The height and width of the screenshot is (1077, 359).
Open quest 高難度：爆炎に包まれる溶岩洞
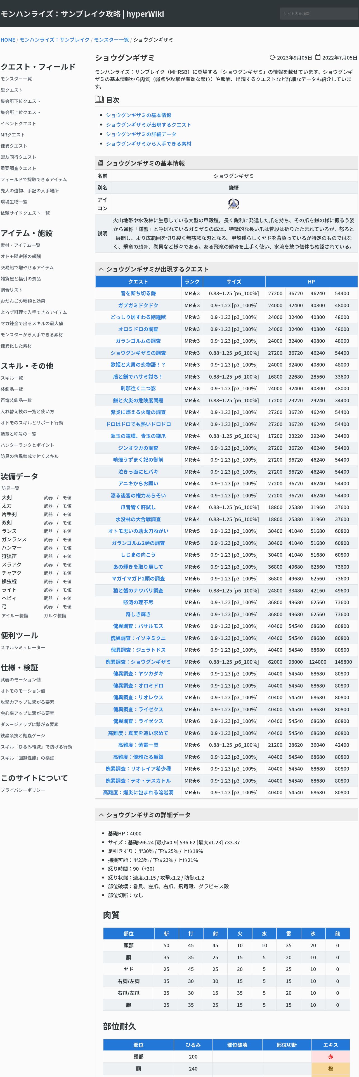[x=138, y=792]
